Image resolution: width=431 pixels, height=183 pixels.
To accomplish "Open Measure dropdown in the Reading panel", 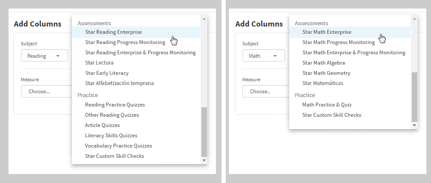I will [x=46, y=91].
